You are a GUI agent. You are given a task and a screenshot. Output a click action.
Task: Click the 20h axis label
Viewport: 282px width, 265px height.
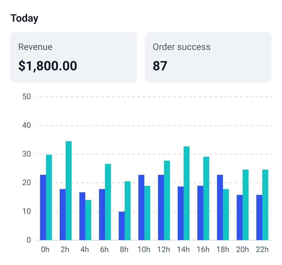[x=242, y=249]
